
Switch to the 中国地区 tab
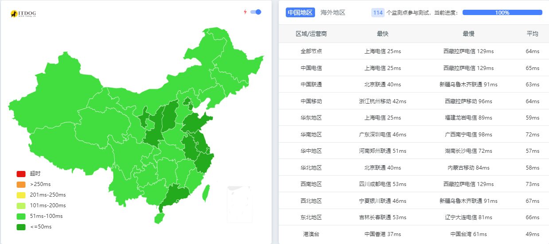300,13
